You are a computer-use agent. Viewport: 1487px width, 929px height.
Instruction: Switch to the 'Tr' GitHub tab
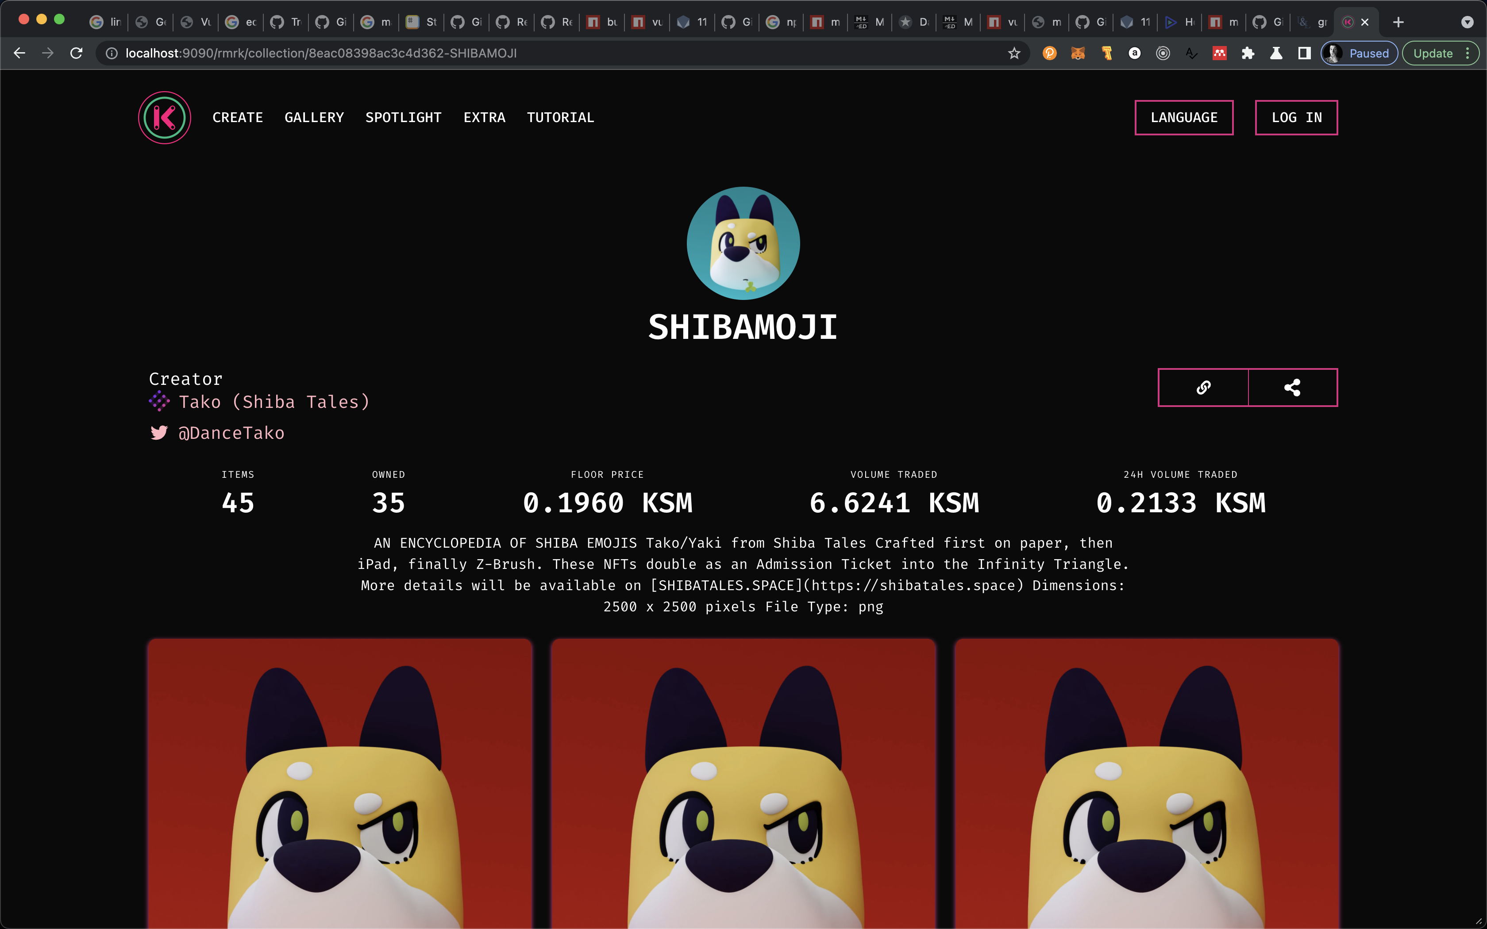[286, 22]
